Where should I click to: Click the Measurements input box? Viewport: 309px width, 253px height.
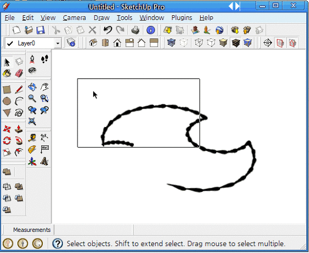tap(94, 230)
